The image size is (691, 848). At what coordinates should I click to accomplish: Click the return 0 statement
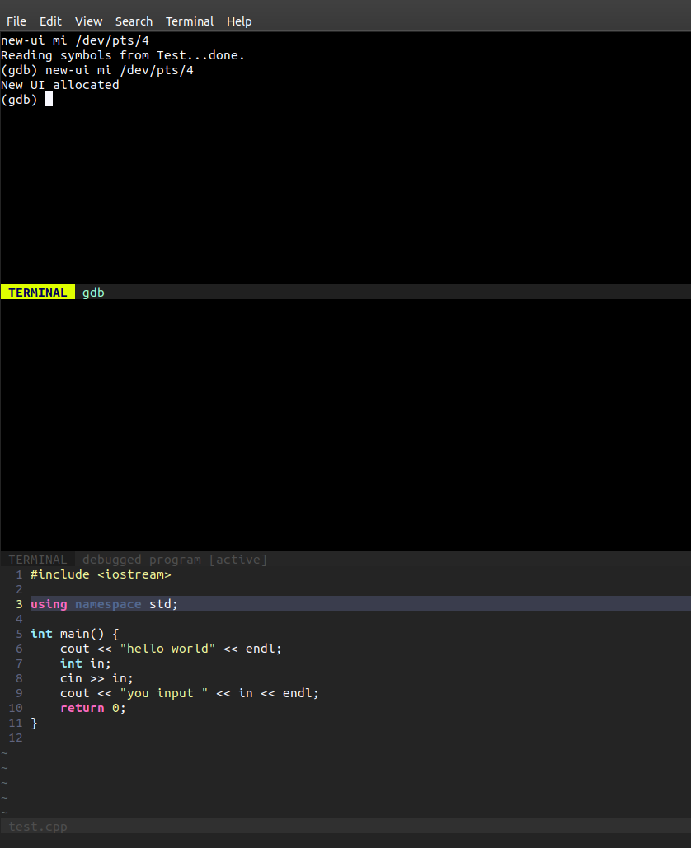[x=93, y=708]
